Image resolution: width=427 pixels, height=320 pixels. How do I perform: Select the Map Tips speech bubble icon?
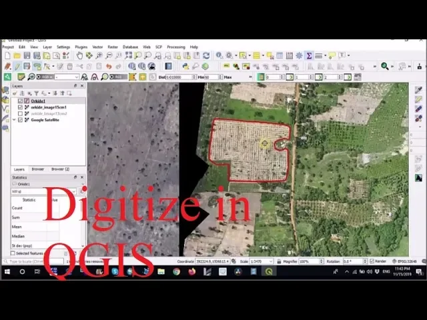click(332, 56)
